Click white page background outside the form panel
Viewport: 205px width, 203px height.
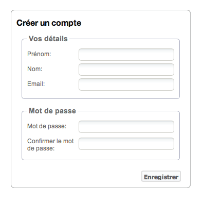click(x=102, y=196)
